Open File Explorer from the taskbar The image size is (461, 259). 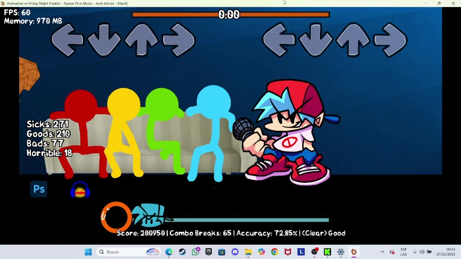(248, 252)
